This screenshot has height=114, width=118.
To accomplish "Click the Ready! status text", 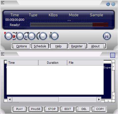I will [15, 25].
